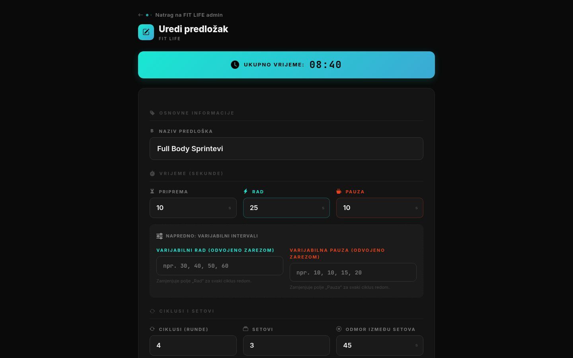Click the tag icon next to OSNOVNE INFORMACIJE
The width and height of the screenshot is (573, 358).
click(x=152, y=113)
